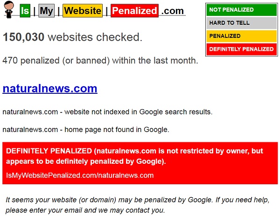
Task: Click the '470 penalized within the last month' text
Action: point(100,60)
